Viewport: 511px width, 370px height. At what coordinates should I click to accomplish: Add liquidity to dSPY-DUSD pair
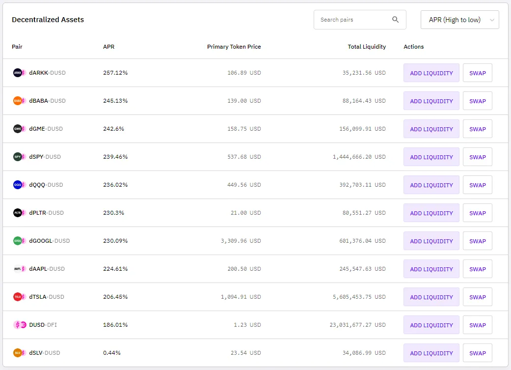(431, 157)
